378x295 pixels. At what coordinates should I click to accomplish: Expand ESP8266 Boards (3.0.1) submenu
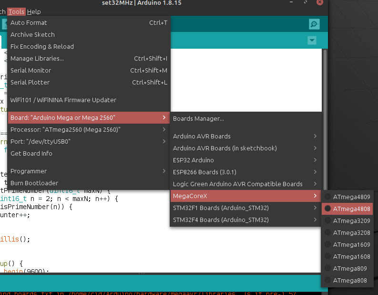(x=245, y=172)
